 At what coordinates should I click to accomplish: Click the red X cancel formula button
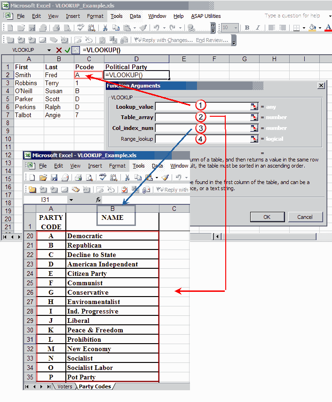(x=59, y=50)
